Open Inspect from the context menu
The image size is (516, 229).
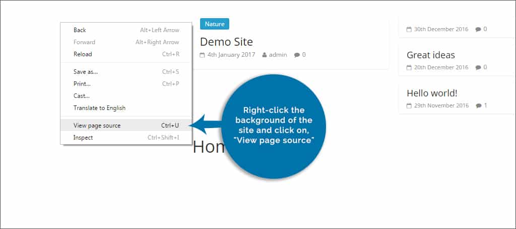(x=125, y=138)
